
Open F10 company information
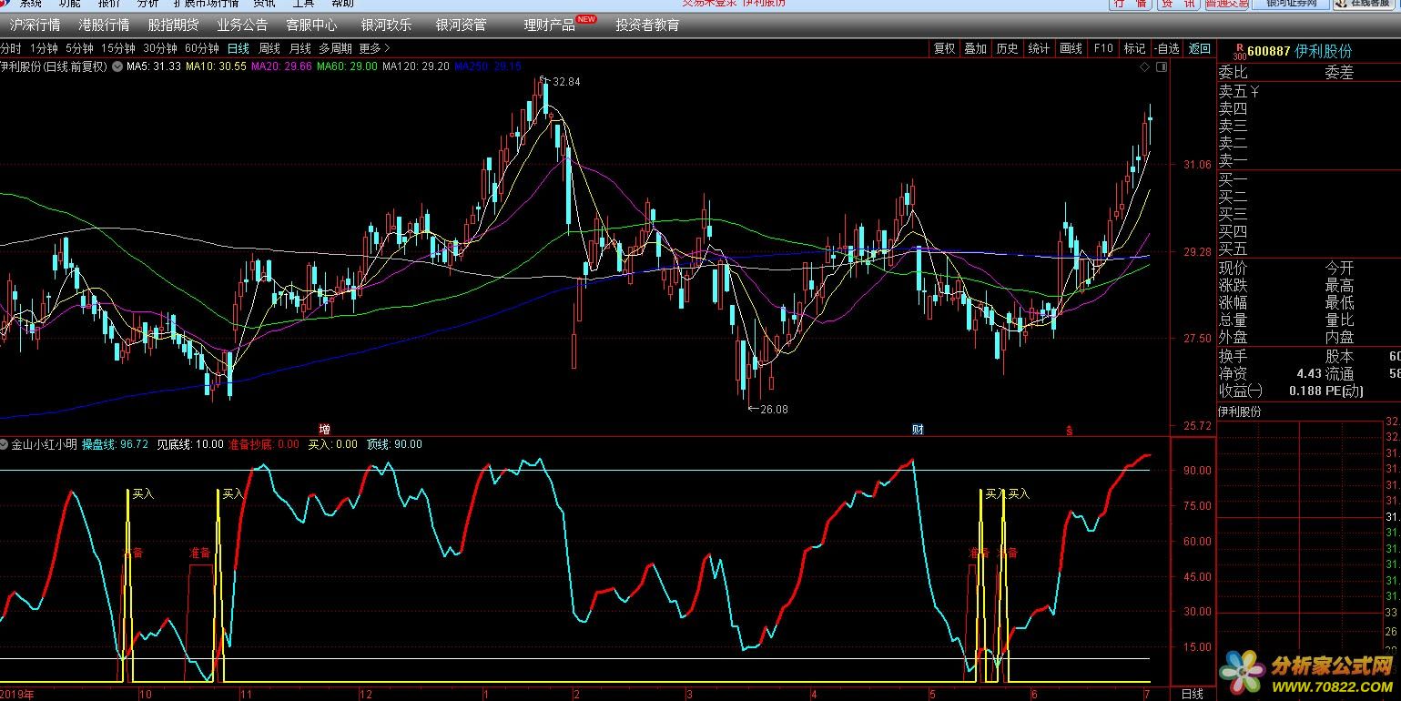[1103, 48]
